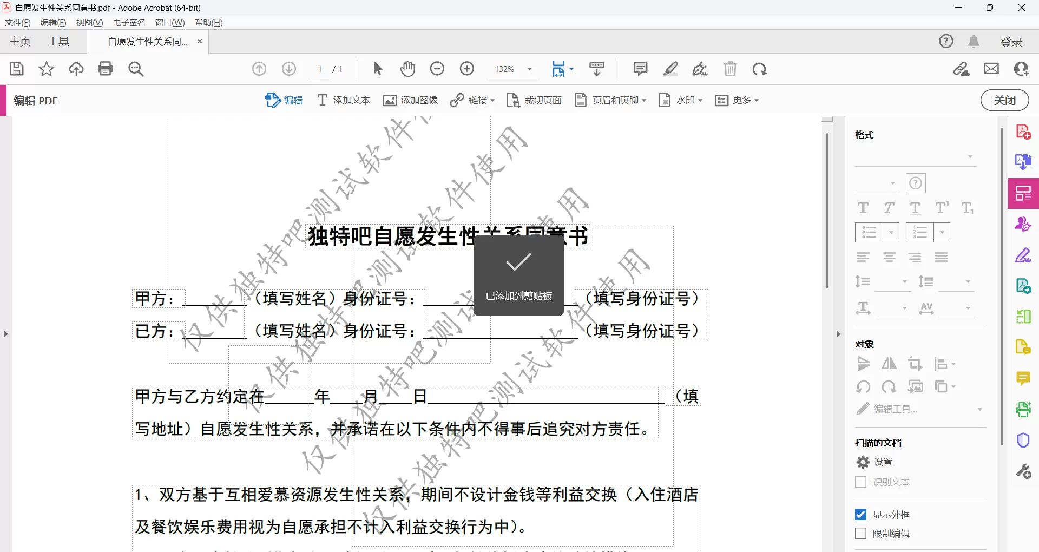
Task: Uncheck the 显示外框 checkbox
Action: (x=860, y=515)
